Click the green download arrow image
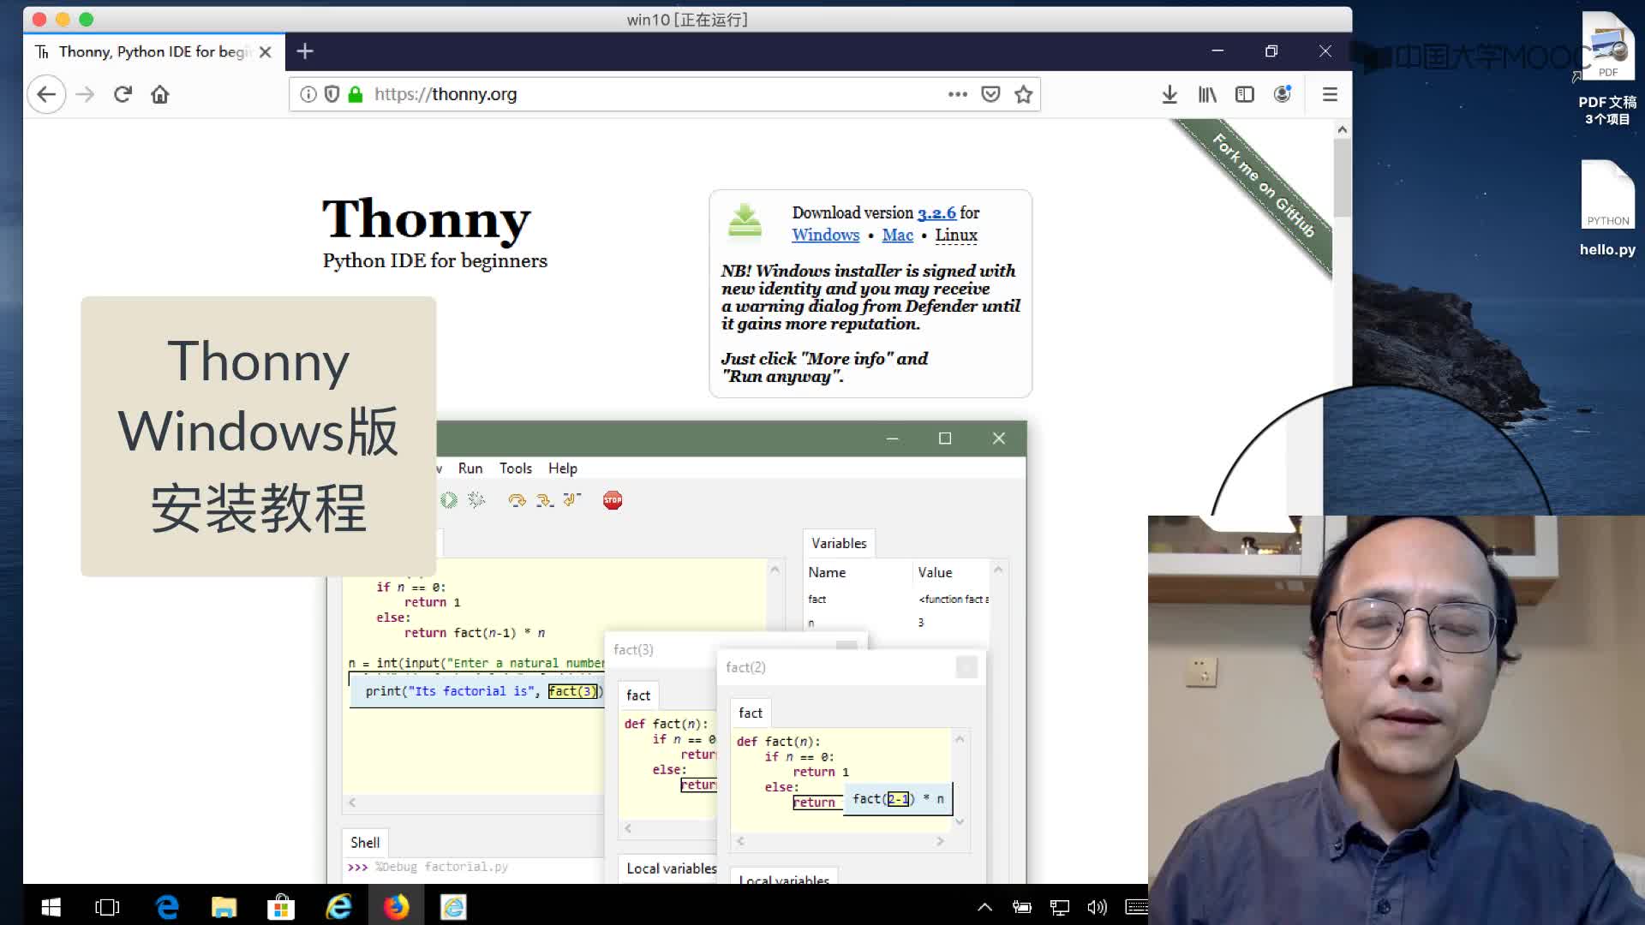The height and width of the screenshot is (925, 1645). coord(745,220)
